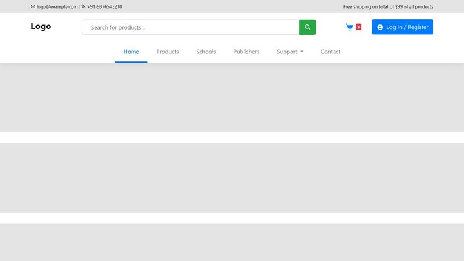Click the phone icon in top bar
The image size is (464, 261).
(x=84, y=7)
